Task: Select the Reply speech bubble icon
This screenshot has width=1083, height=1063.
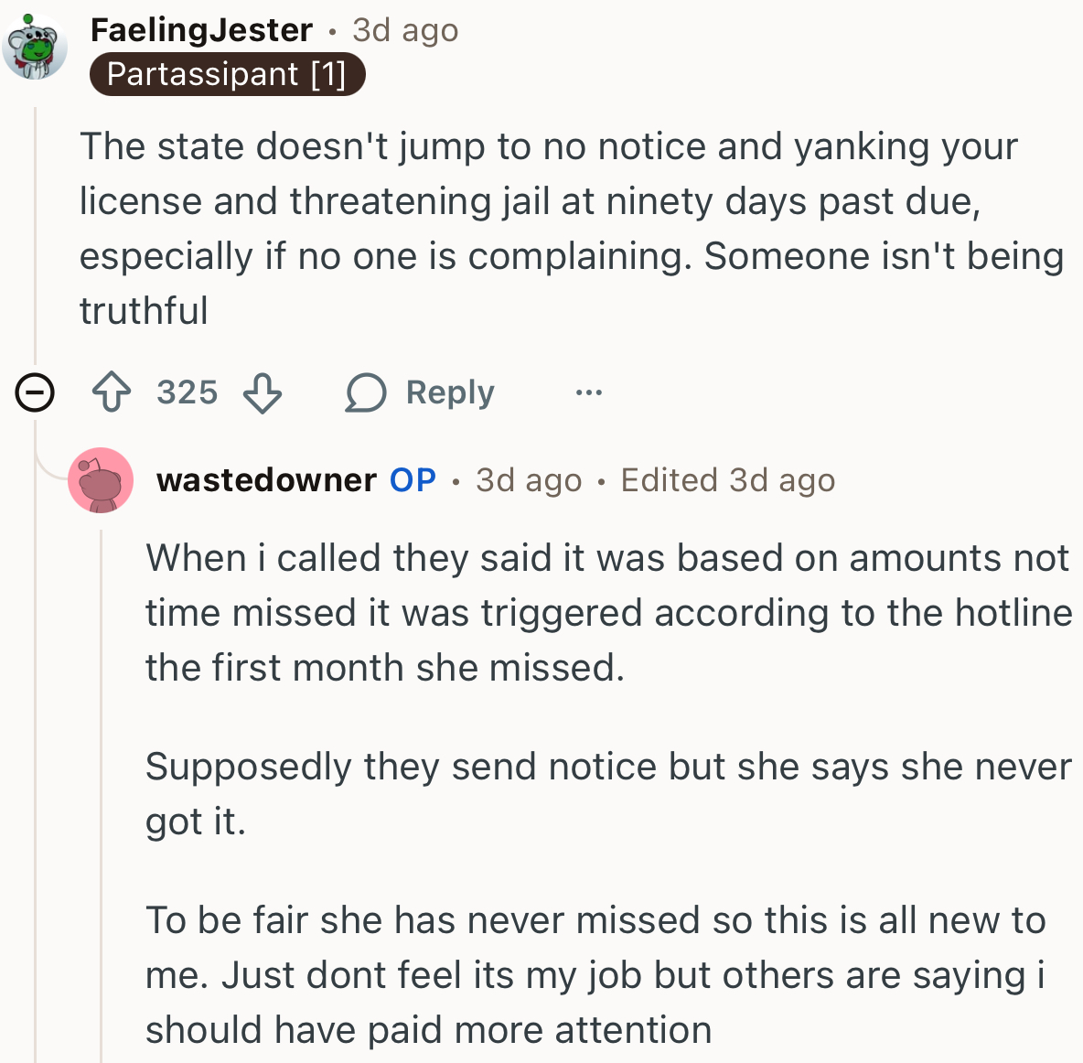Action: 365,392
